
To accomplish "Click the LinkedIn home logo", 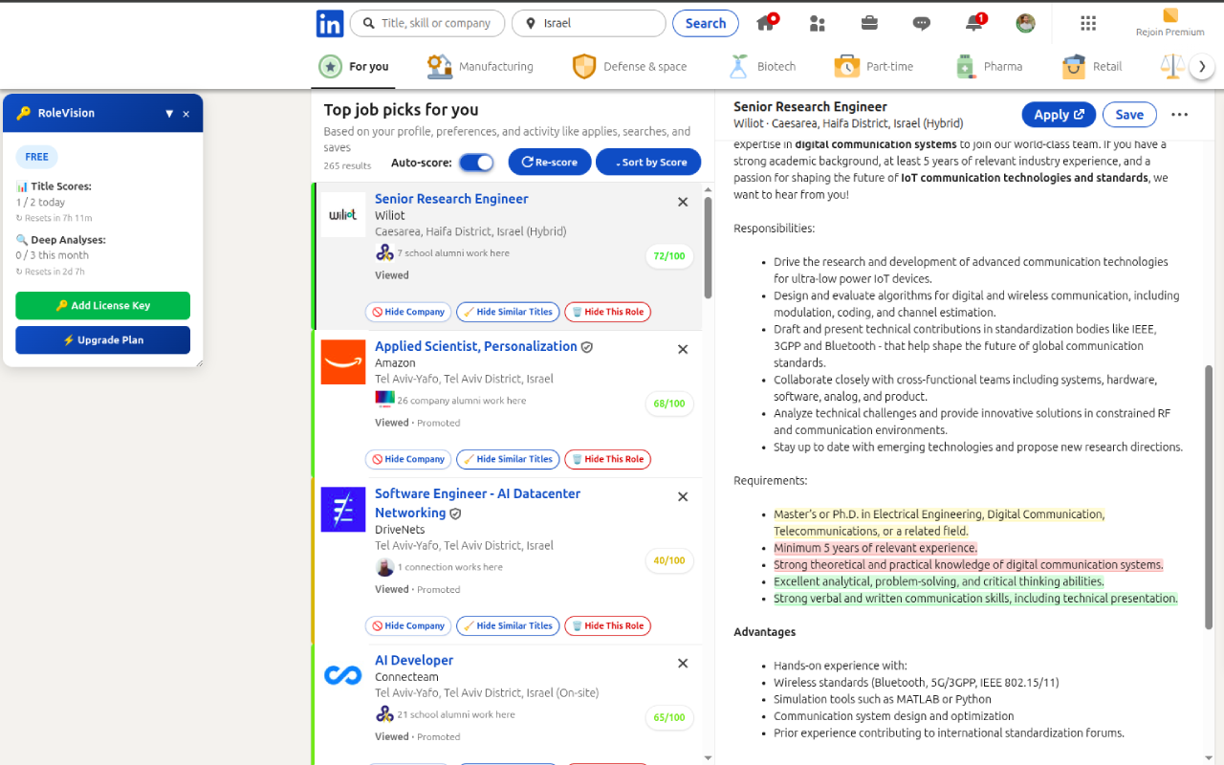I will point(329,23).
